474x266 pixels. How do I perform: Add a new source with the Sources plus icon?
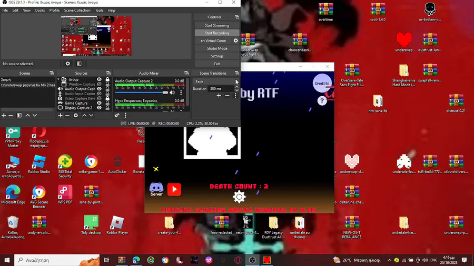pyautogui.click(x=60, y=116)
